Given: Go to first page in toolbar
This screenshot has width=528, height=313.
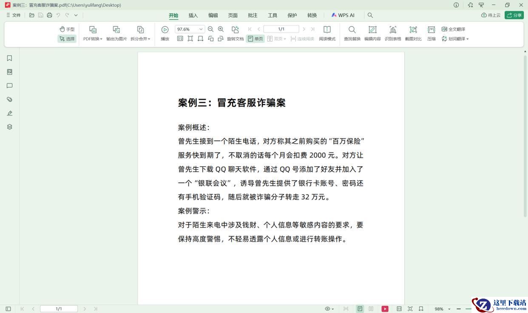Looking at the screenshot, I should (250, 29).
